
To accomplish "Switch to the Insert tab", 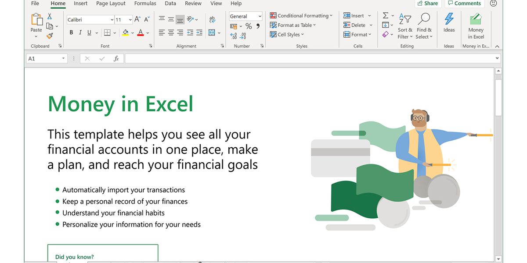I will pos(80,4).
